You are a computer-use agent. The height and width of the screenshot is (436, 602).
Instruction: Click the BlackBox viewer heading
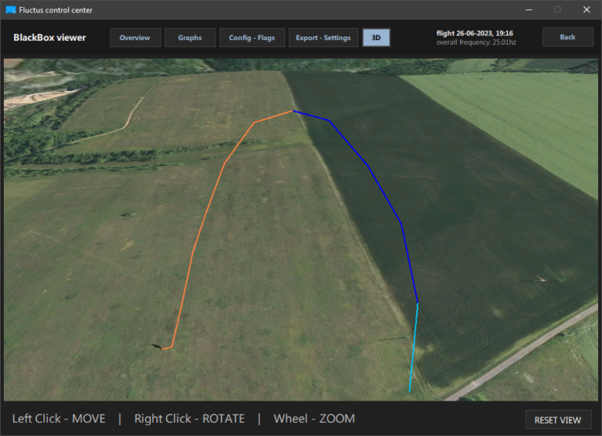(49, 38)
